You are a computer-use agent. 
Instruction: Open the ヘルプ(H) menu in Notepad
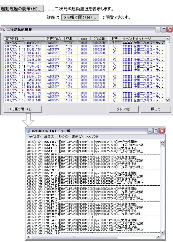tap(92, 137)
